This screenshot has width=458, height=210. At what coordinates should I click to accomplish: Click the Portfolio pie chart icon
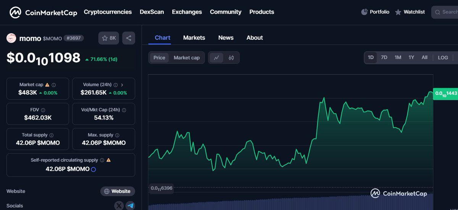tap(364, 12)
